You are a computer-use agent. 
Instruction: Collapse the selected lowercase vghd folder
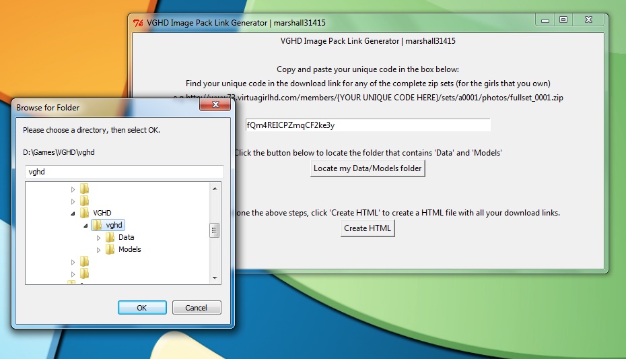(x=86, y=226)
